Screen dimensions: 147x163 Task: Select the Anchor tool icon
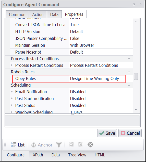click(33, 145)
